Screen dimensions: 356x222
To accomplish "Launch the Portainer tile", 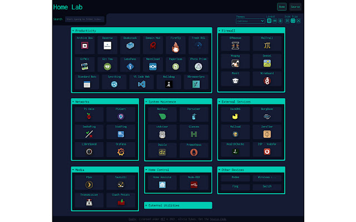I will click(194, 114).
